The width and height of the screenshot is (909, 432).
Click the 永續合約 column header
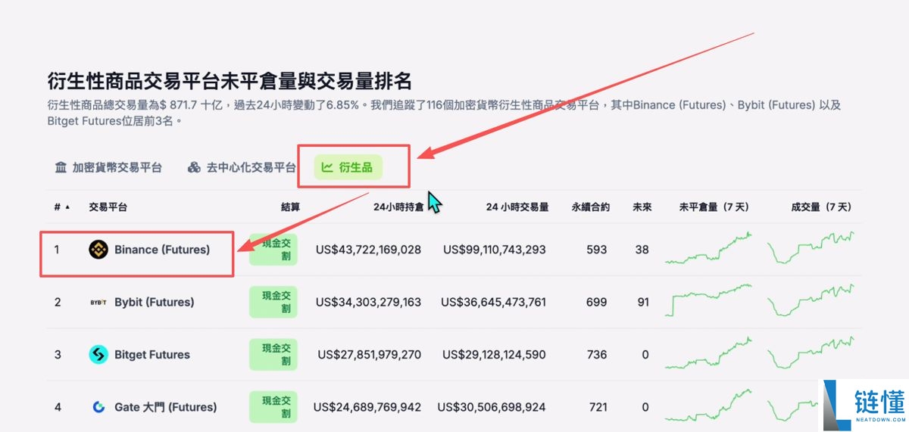590,207
